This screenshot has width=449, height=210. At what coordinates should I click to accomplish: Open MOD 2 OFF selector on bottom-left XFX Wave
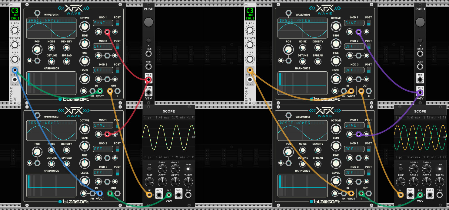click(103, 149)
